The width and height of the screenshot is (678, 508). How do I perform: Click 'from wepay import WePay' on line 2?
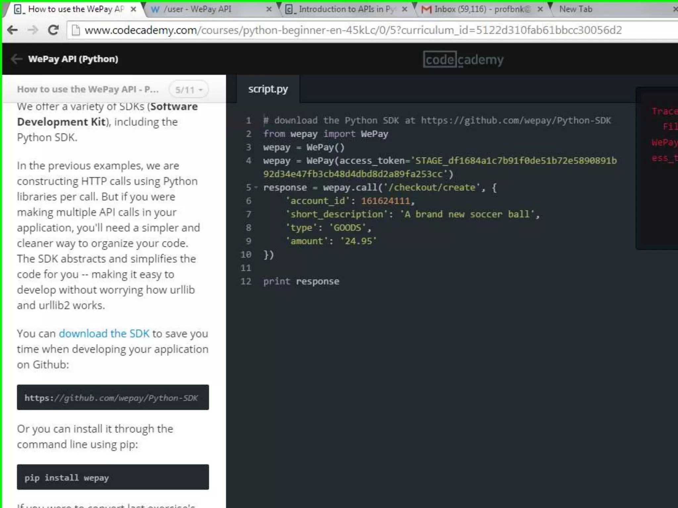point(326,134)
